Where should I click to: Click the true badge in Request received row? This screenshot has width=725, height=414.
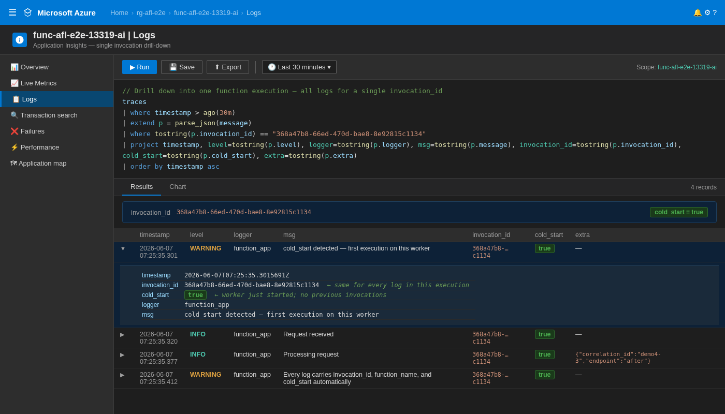click(545, 334)
